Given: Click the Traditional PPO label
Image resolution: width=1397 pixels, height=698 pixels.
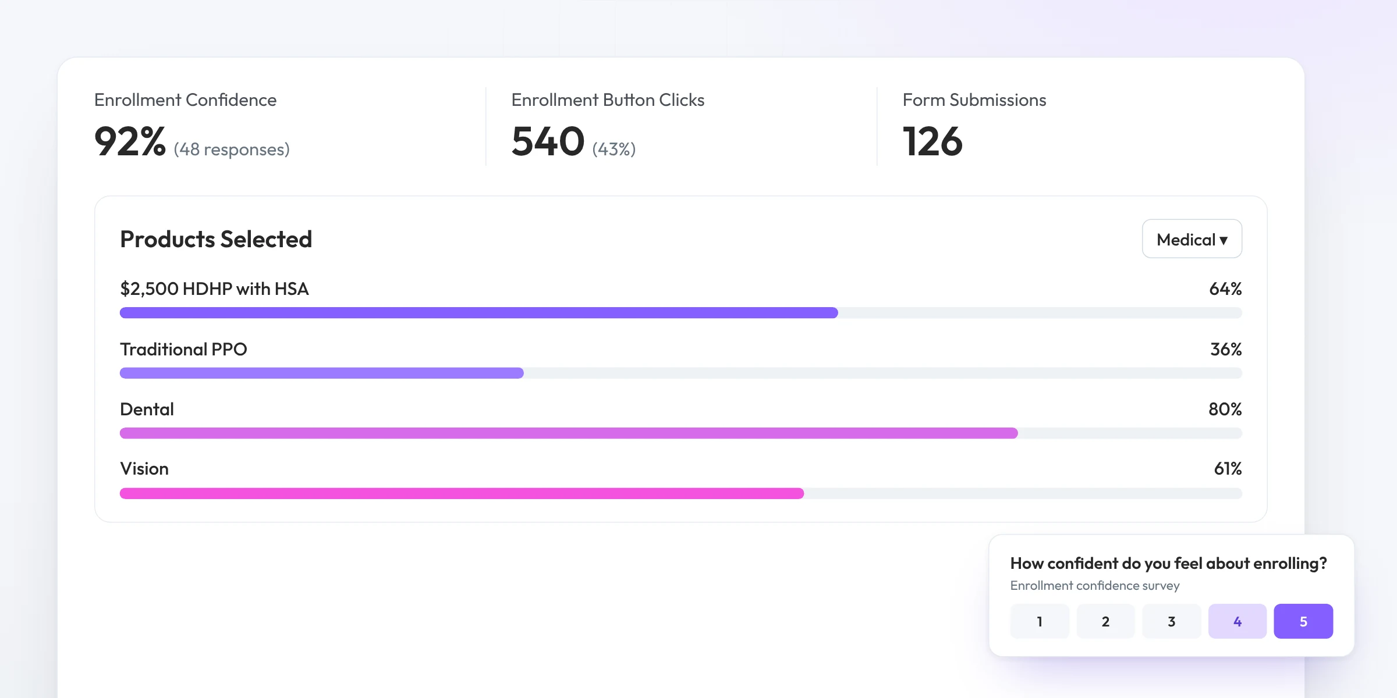Looking at the screenshot, I should tap(183, 349).
